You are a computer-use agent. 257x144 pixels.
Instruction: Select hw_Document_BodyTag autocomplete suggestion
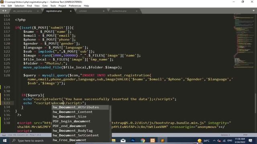point(80,131)
